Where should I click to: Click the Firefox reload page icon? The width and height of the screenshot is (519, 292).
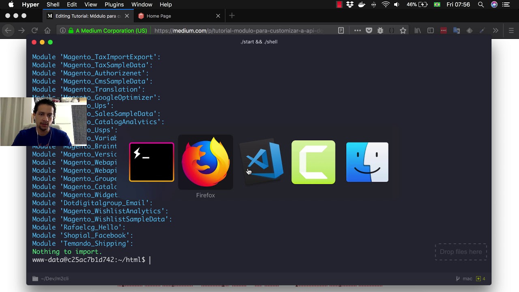coord(34,30)
